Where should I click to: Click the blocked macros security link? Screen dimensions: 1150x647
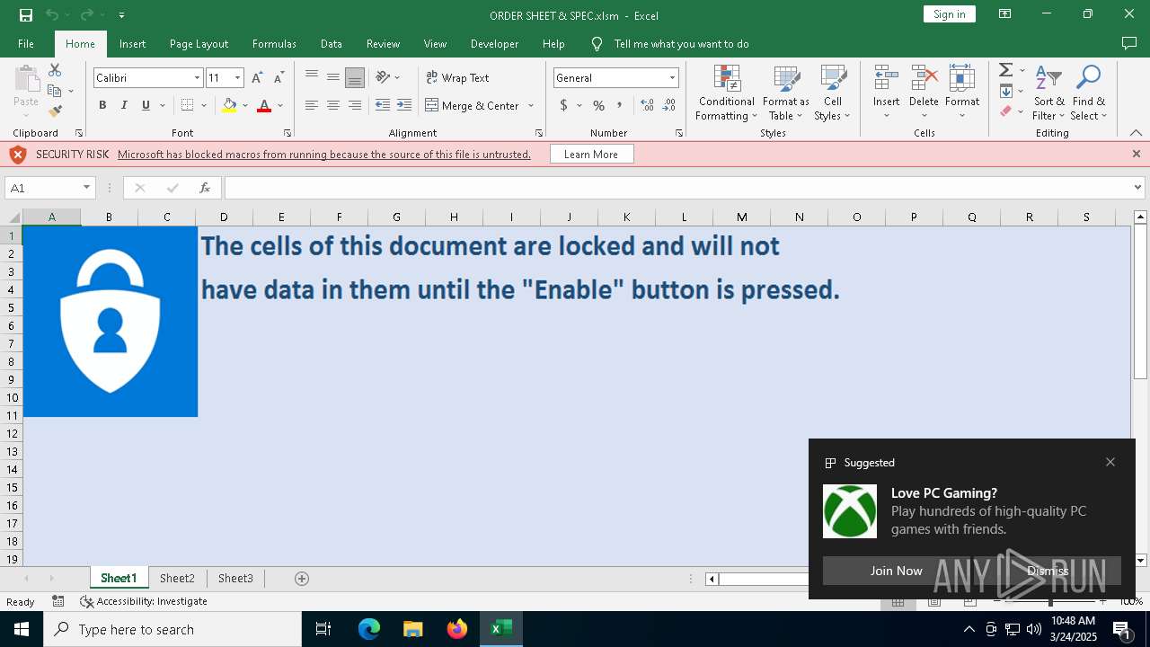(x=324, y=155)
